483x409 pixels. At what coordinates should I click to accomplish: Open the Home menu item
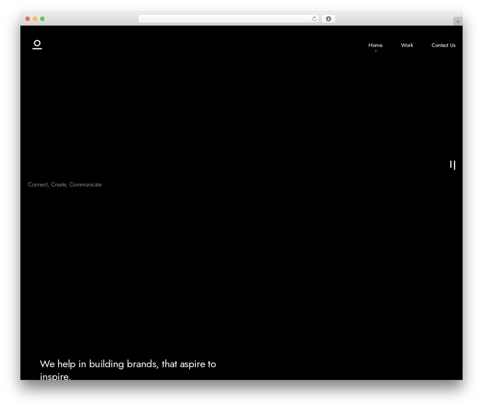[375, 45]
